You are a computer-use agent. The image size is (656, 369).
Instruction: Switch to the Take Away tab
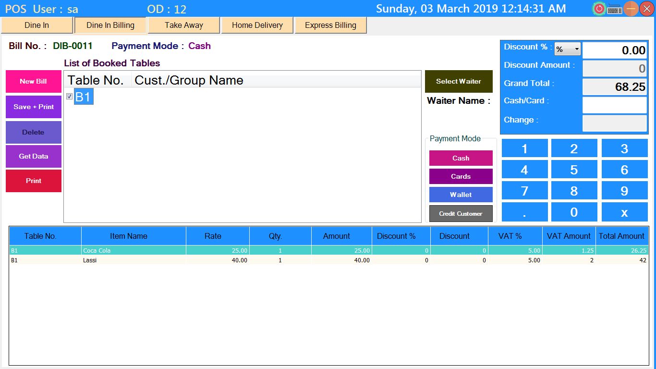183,25
